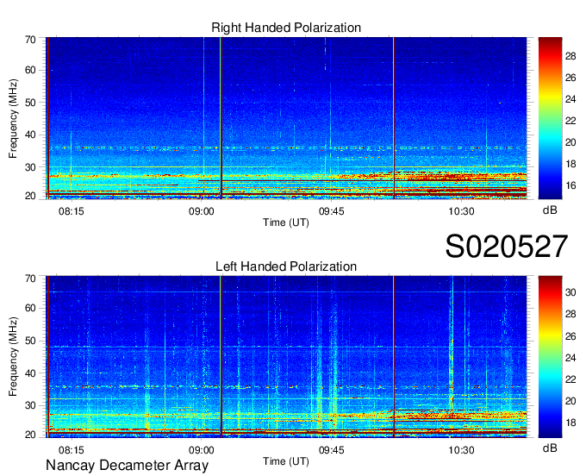This screenshot has width=586, height=476.
Task: Click the Left Handed Polarization spectrogram plot
Action: [x=286, y=357]
